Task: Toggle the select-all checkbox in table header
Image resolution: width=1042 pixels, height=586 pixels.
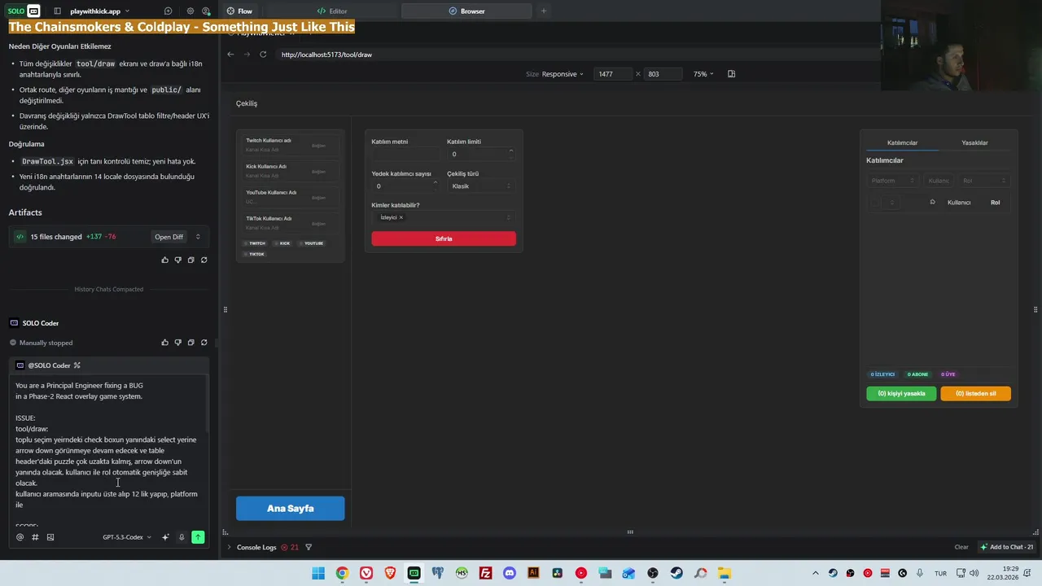Action: 876,203
